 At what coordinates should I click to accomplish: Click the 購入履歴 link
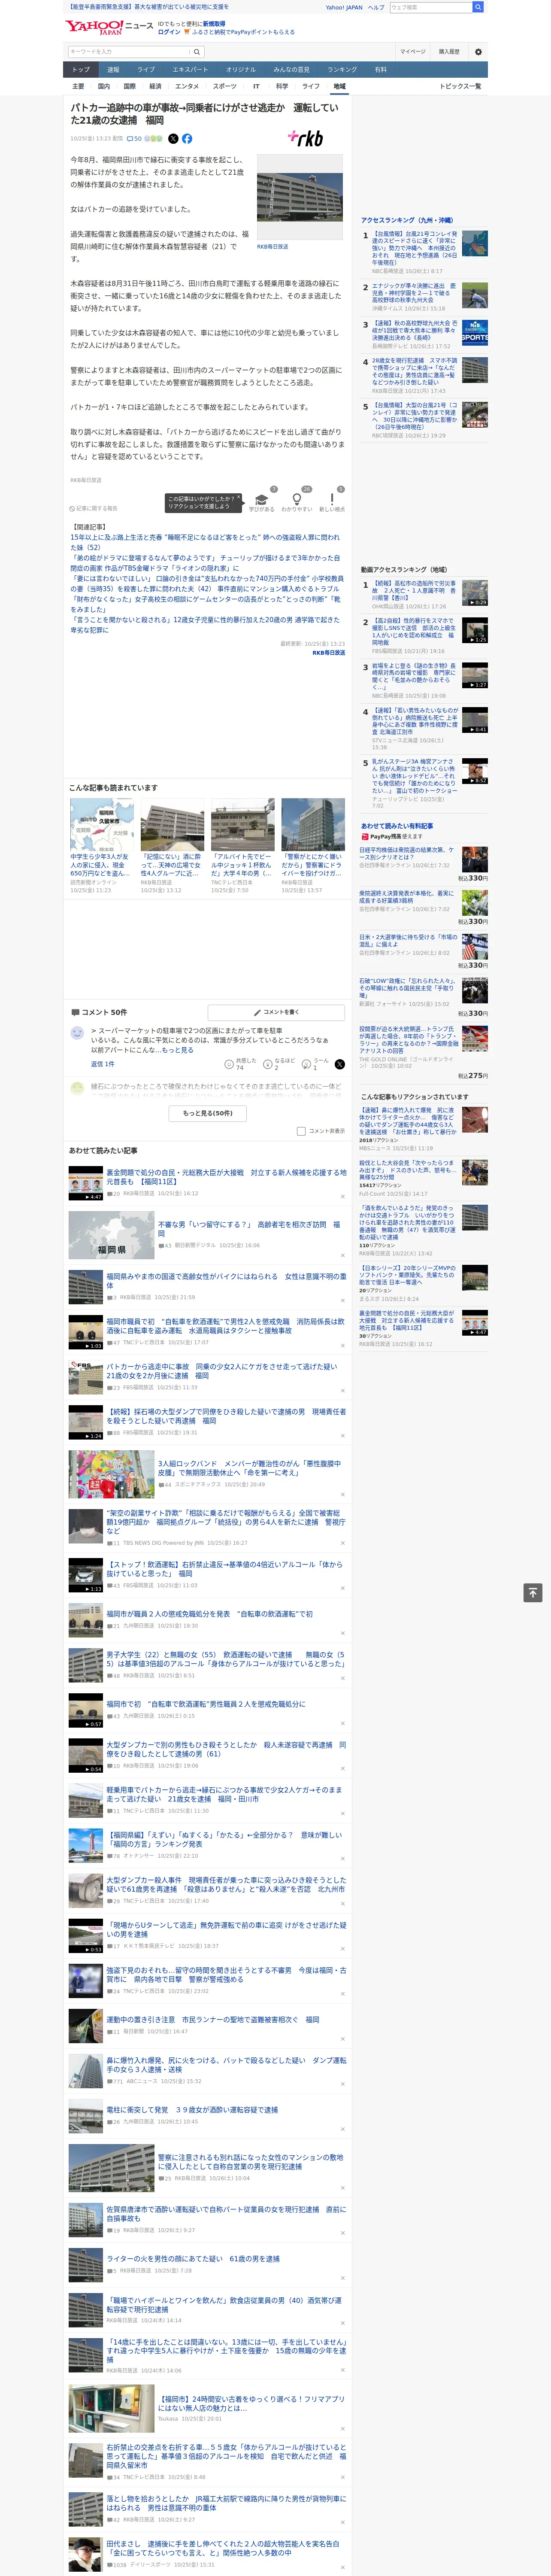(449, 52)
